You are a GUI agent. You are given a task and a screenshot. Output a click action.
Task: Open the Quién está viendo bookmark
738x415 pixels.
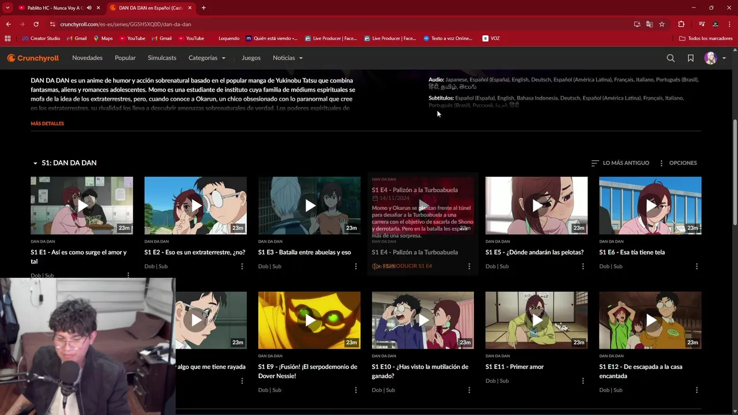[x=272, y=39]
